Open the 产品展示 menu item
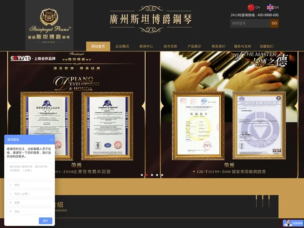The height and width of the screenshot is (228, 304). click(194, 46)
